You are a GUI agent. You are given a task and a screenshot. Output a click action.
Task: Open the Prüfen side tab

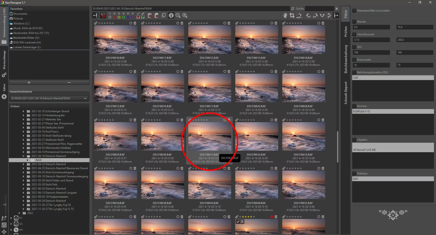(346, 32)
